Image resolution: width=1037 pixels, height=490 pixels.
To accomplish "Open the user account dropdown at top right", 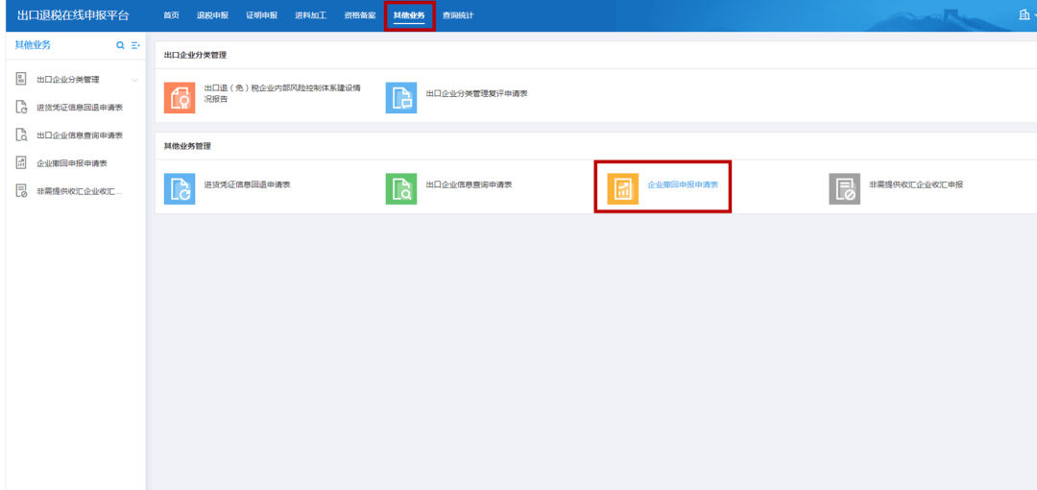I will [x=1026, y=14].
